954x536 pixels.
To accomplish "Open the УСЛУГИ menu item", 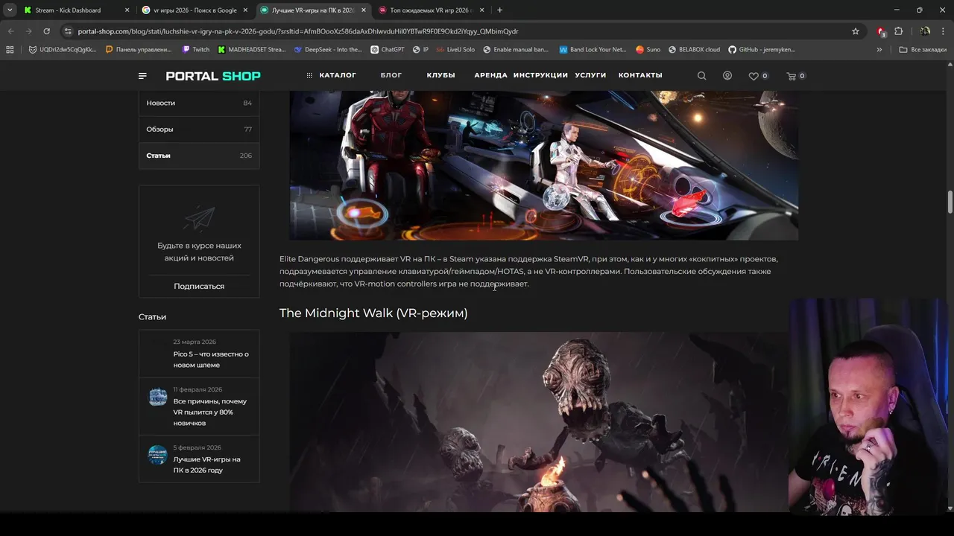I will point(590,75).
